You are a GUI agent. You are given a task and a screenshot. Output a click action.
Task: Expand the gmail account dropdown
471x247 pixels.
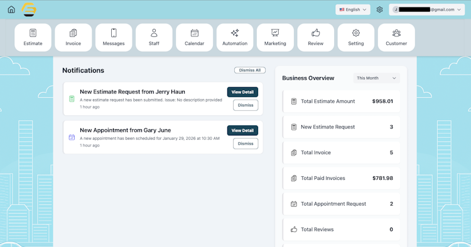427,9
